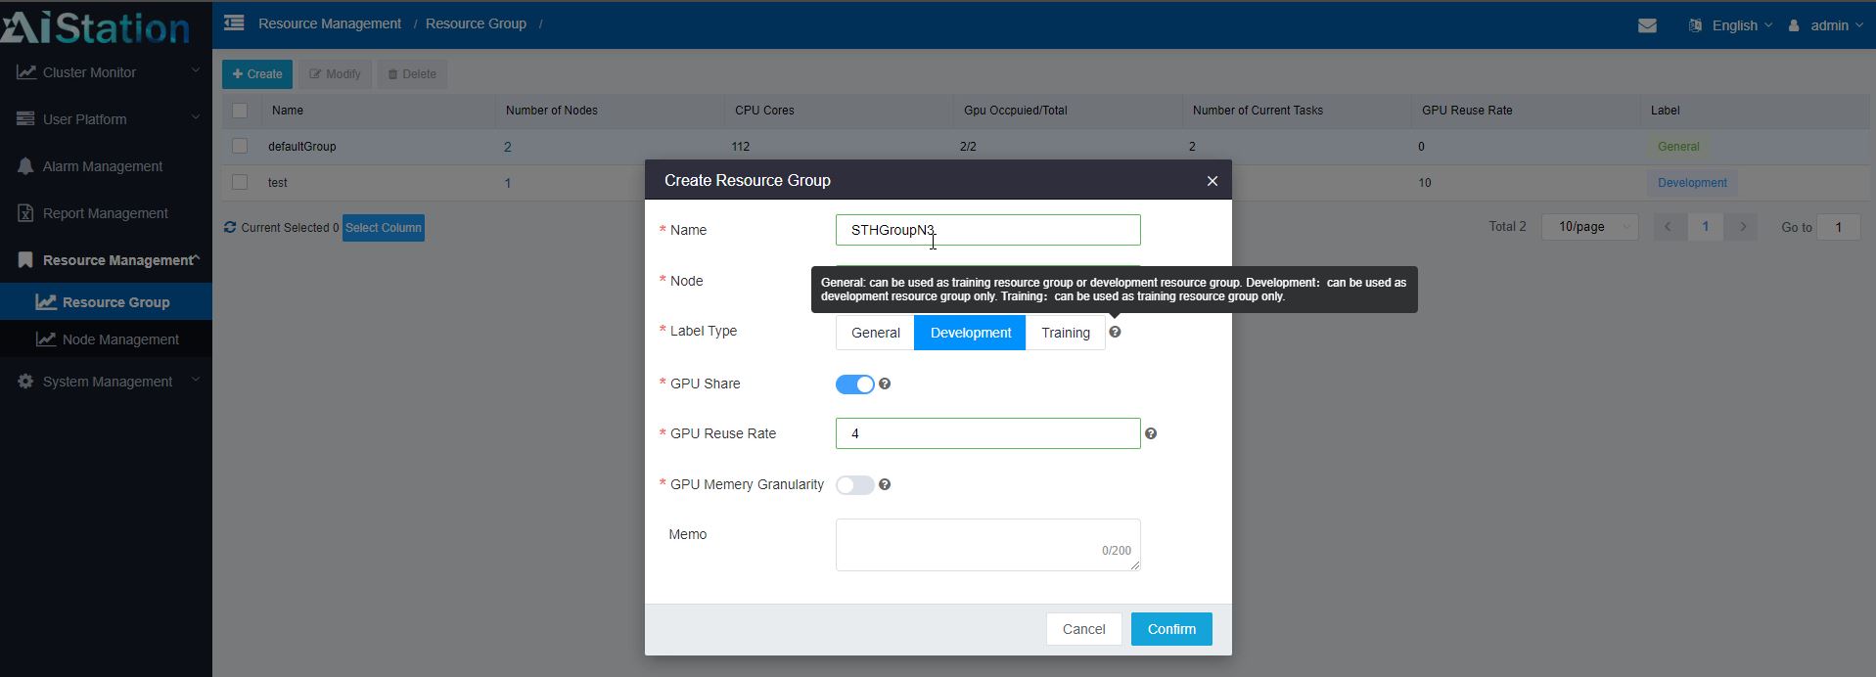Open Node Management in sidebar
The width and height of the screenshot is (1876, 677).
point(106,339)
